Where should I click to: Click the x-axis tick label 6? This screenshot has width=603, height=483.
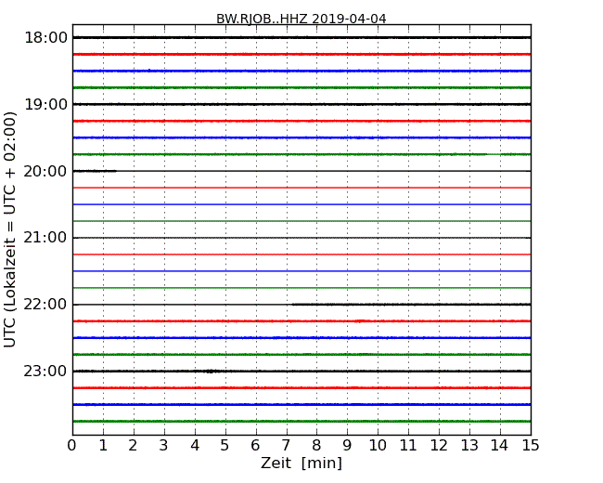click(x=255, y=445)
